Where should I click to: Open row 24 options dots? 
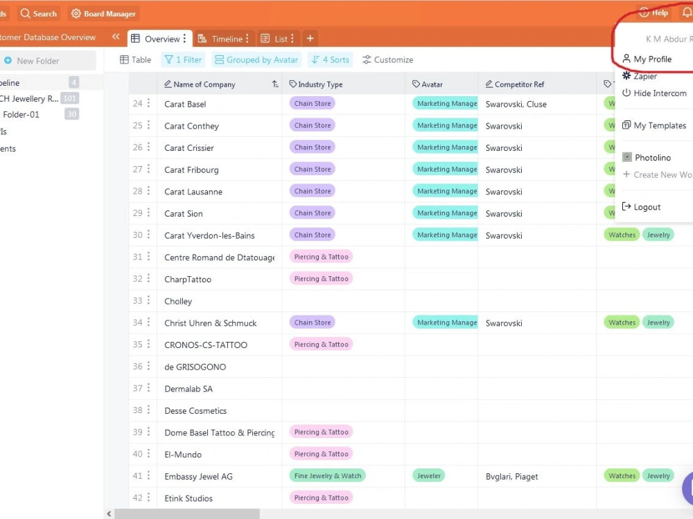point(148,103)
